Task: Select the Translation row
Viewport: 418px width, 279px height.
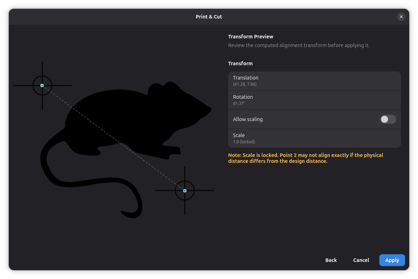Action: (314, 81)
